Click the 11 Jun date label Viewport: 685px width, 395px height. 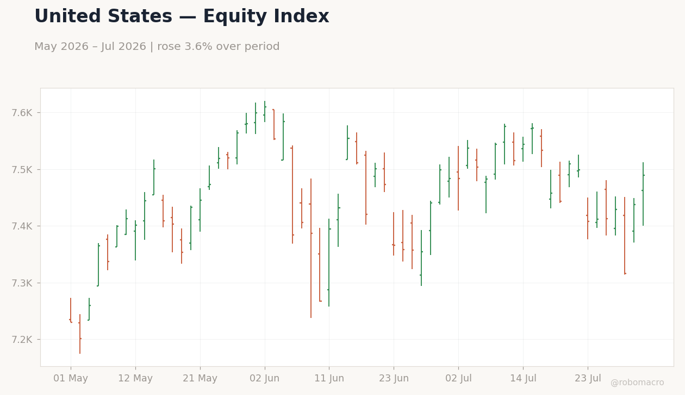(329, 379)
